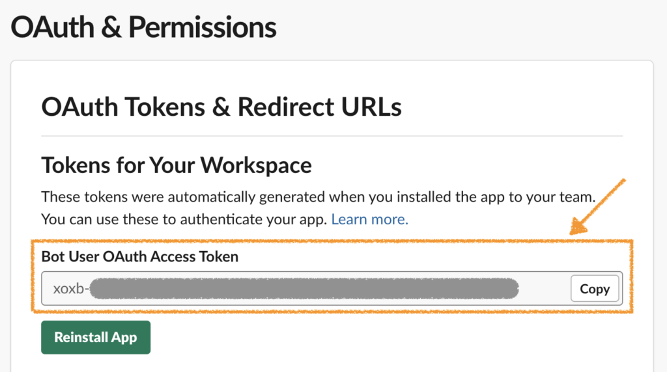This screenshot has width=667, height=372.
Task: Click the empty token field space before Copy
Action: pos(545,289)
